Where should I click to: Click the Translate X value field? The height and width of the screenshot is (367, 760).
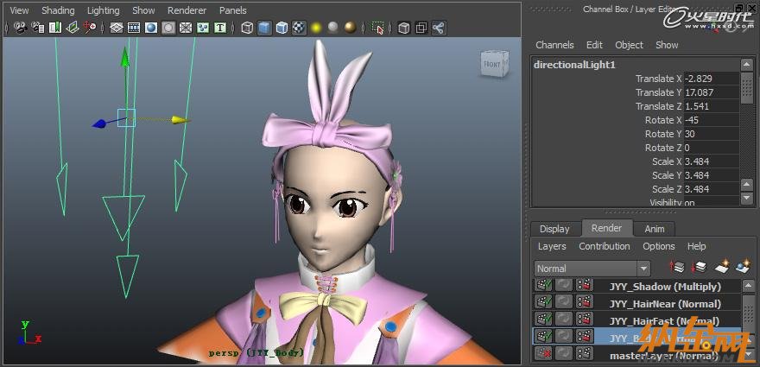(x=711, y=79)
